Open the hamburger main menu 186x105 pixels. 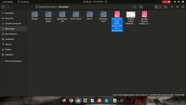(x=165, y=7)
